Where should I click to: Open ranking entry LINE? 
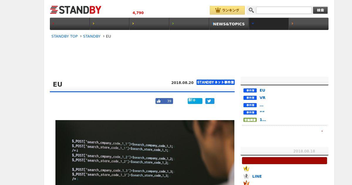pyautogui.click(x=257, y=176)
